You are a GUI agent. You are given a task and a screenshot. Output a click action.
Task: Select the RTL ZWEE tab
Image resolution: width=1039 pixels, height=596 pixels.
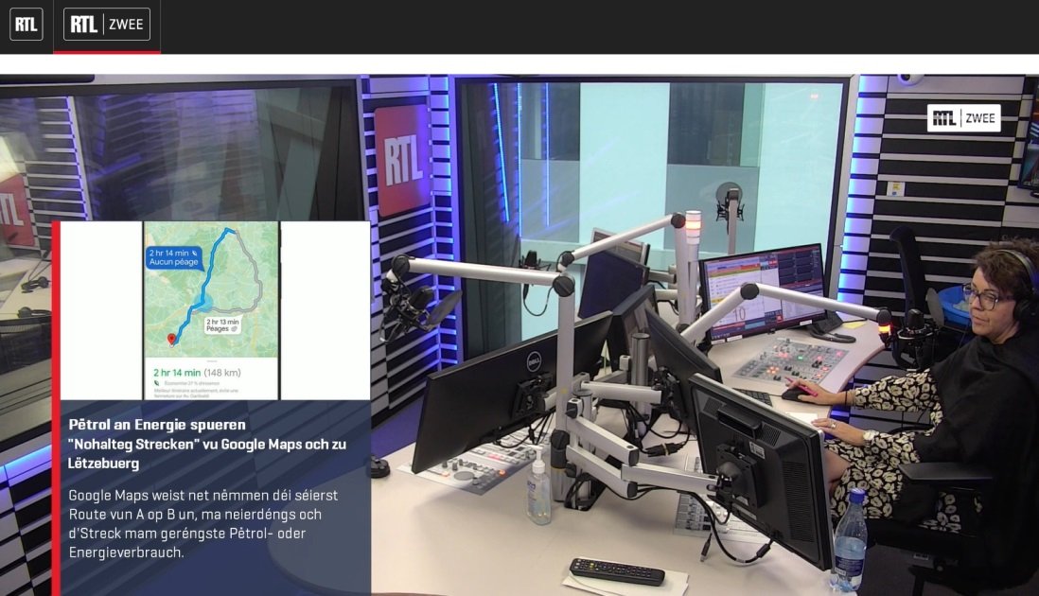coord(107,25)
